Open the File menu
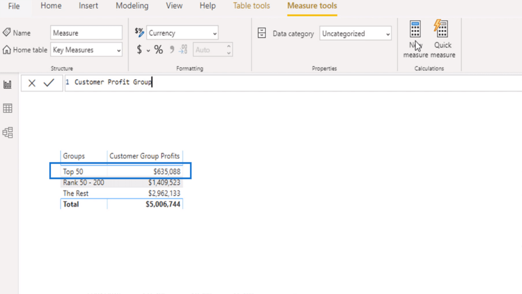 tap(14, 6)
